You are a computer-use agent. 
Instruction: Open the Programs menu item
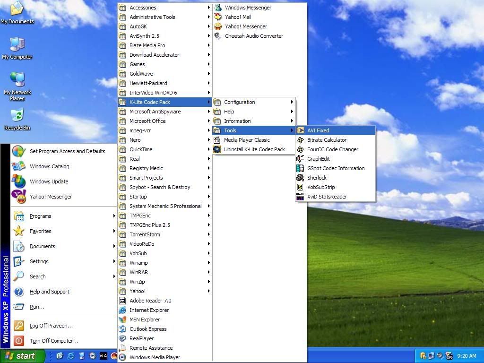(x=64, y=216)
